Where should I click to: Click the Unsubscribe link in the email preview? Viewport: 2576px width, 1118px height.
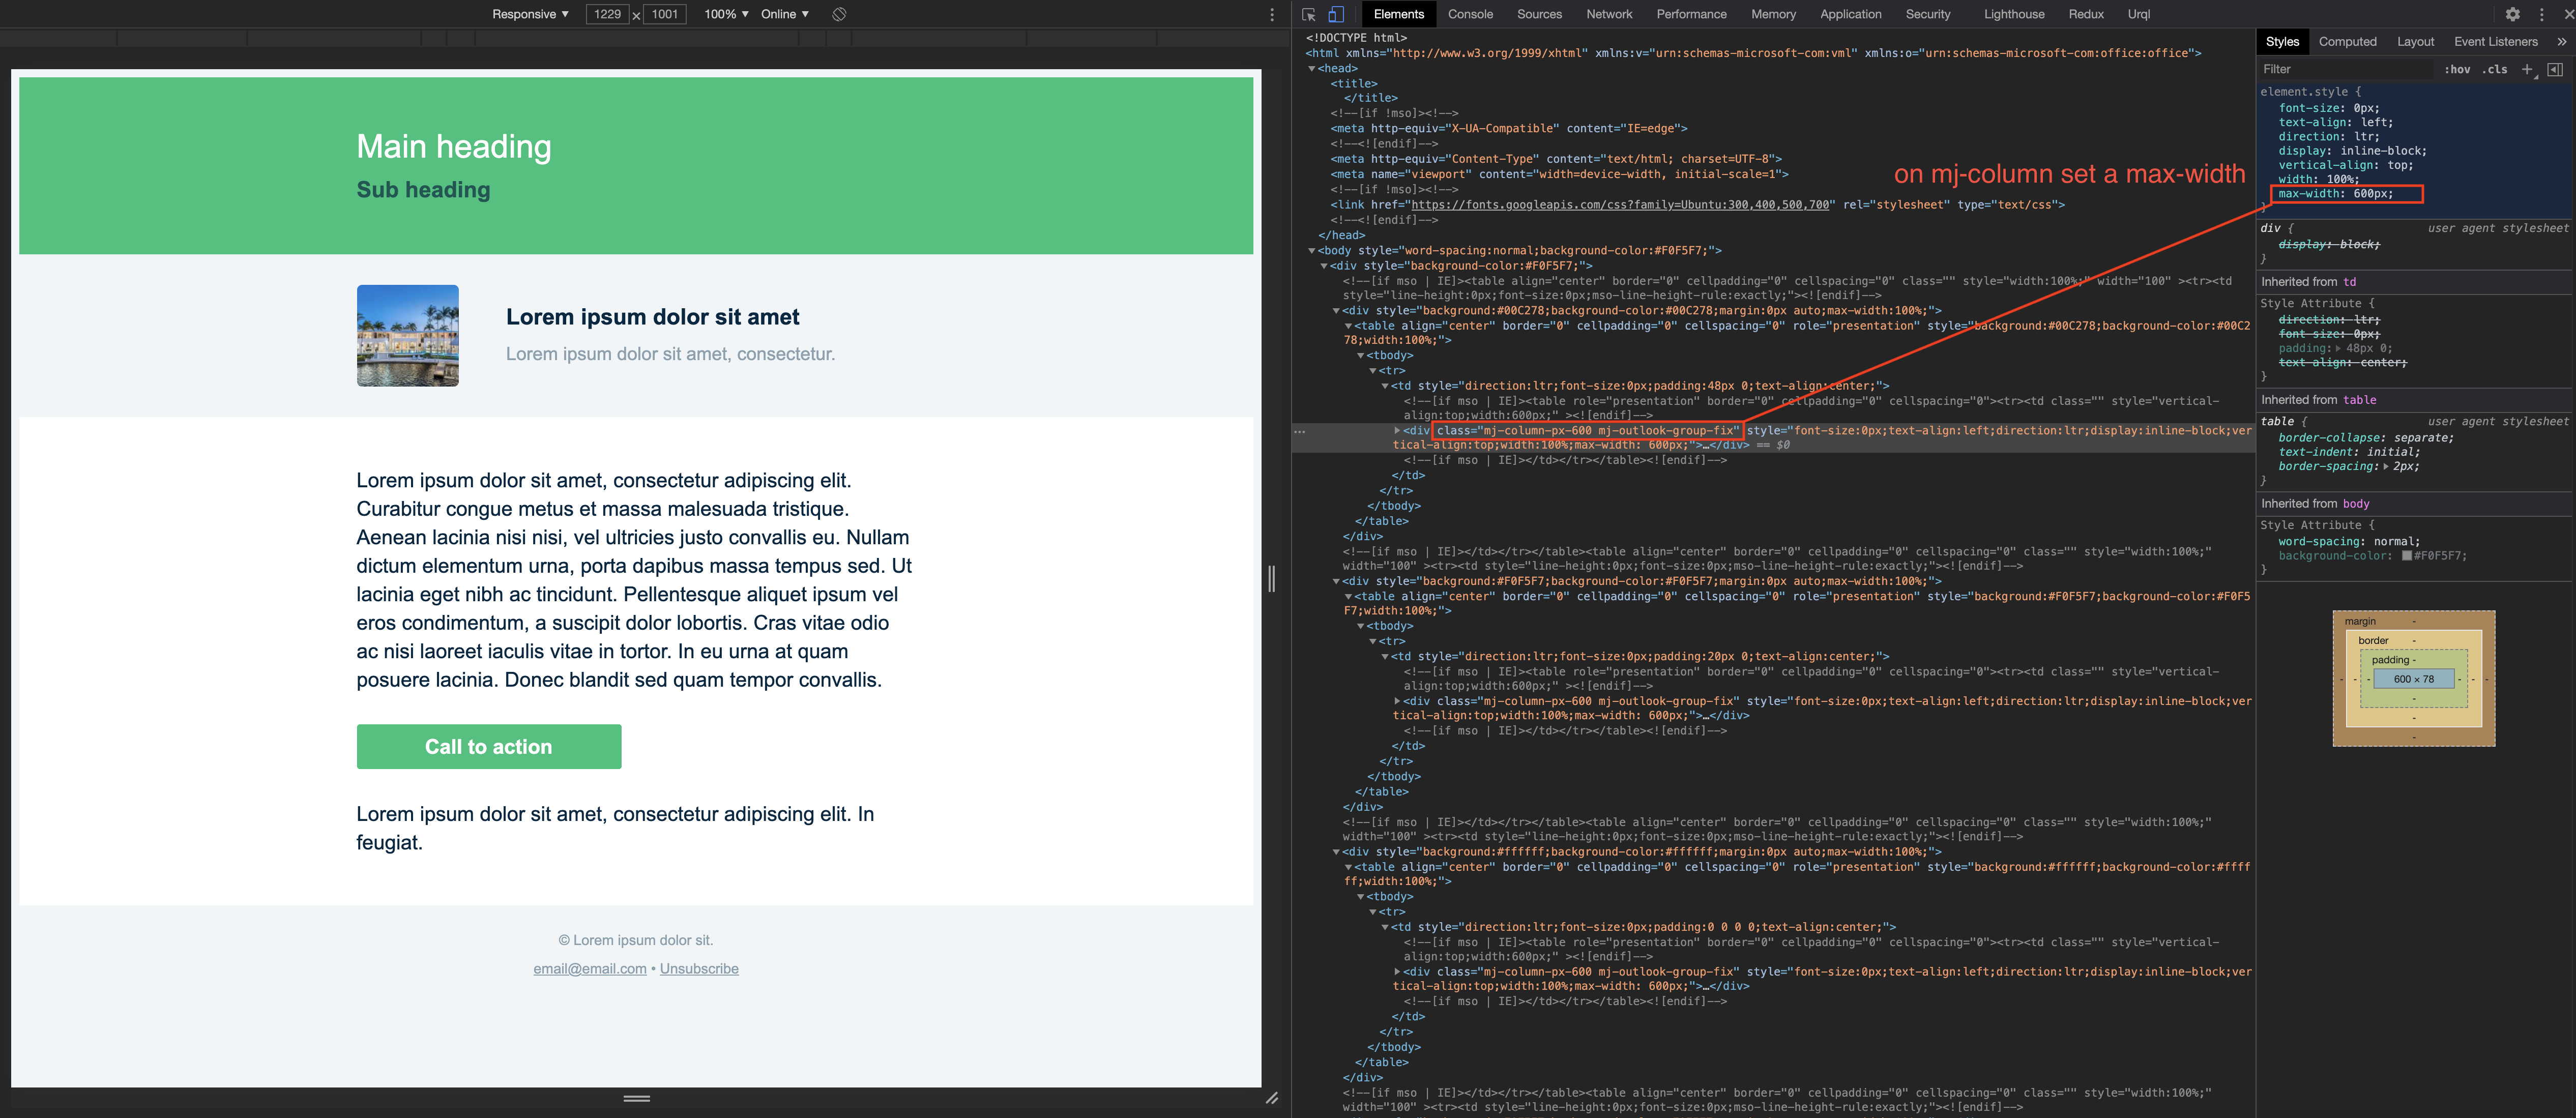[699, 968]
